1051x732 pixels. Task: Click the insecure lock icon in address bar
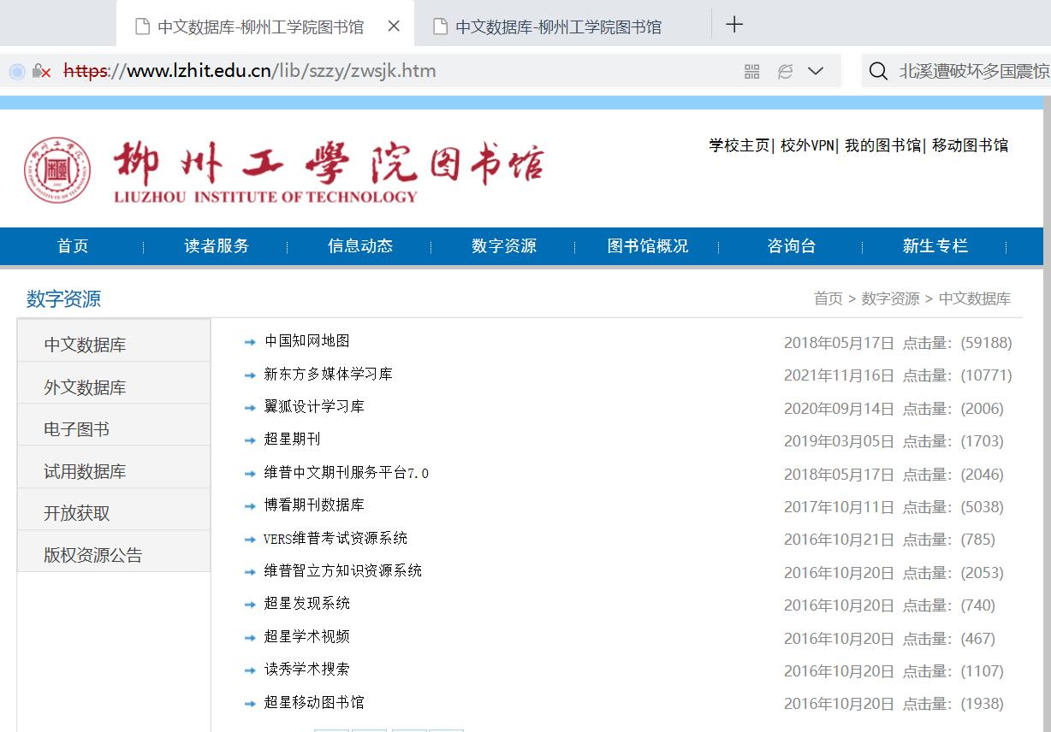click(x=41, y=72)
